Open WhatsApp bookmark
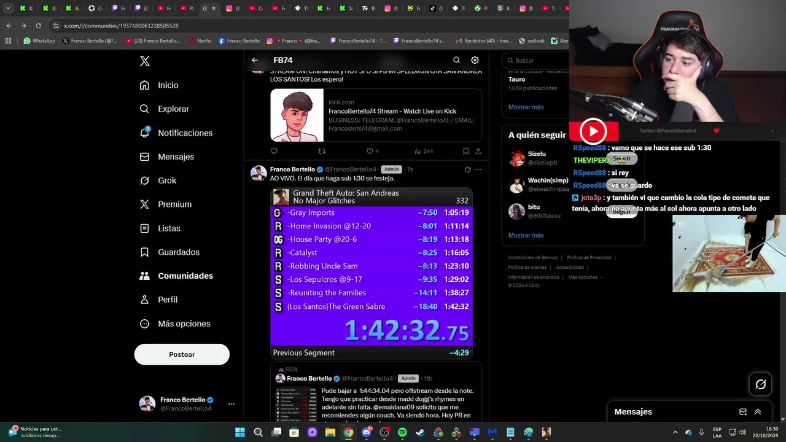Image resolution: width=786 pixels, height=442 pixels. [x=39, y=41]
